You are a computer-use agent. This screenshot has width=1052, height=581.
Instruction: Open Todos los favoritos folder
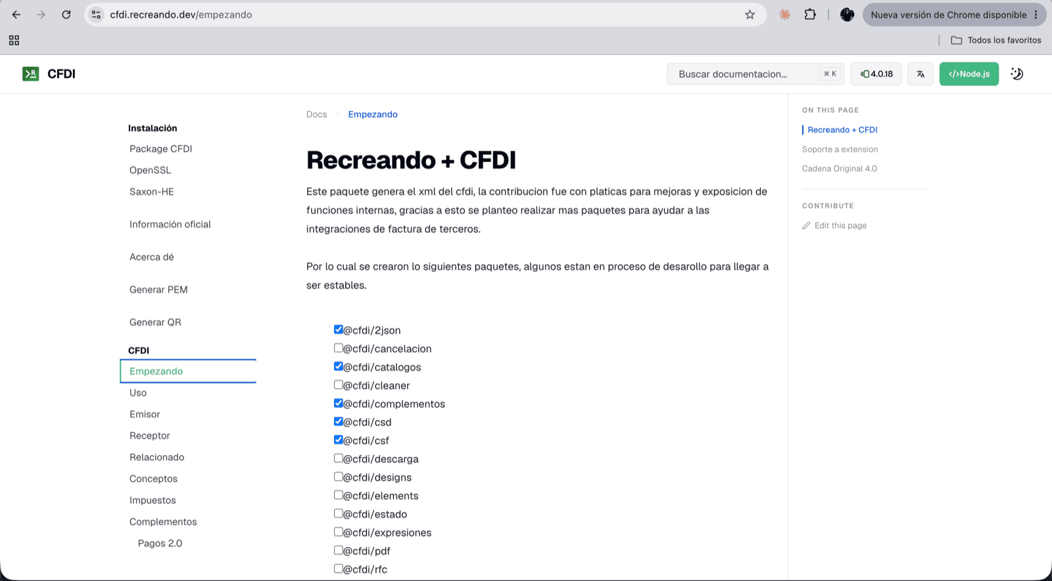pos(995,40)
